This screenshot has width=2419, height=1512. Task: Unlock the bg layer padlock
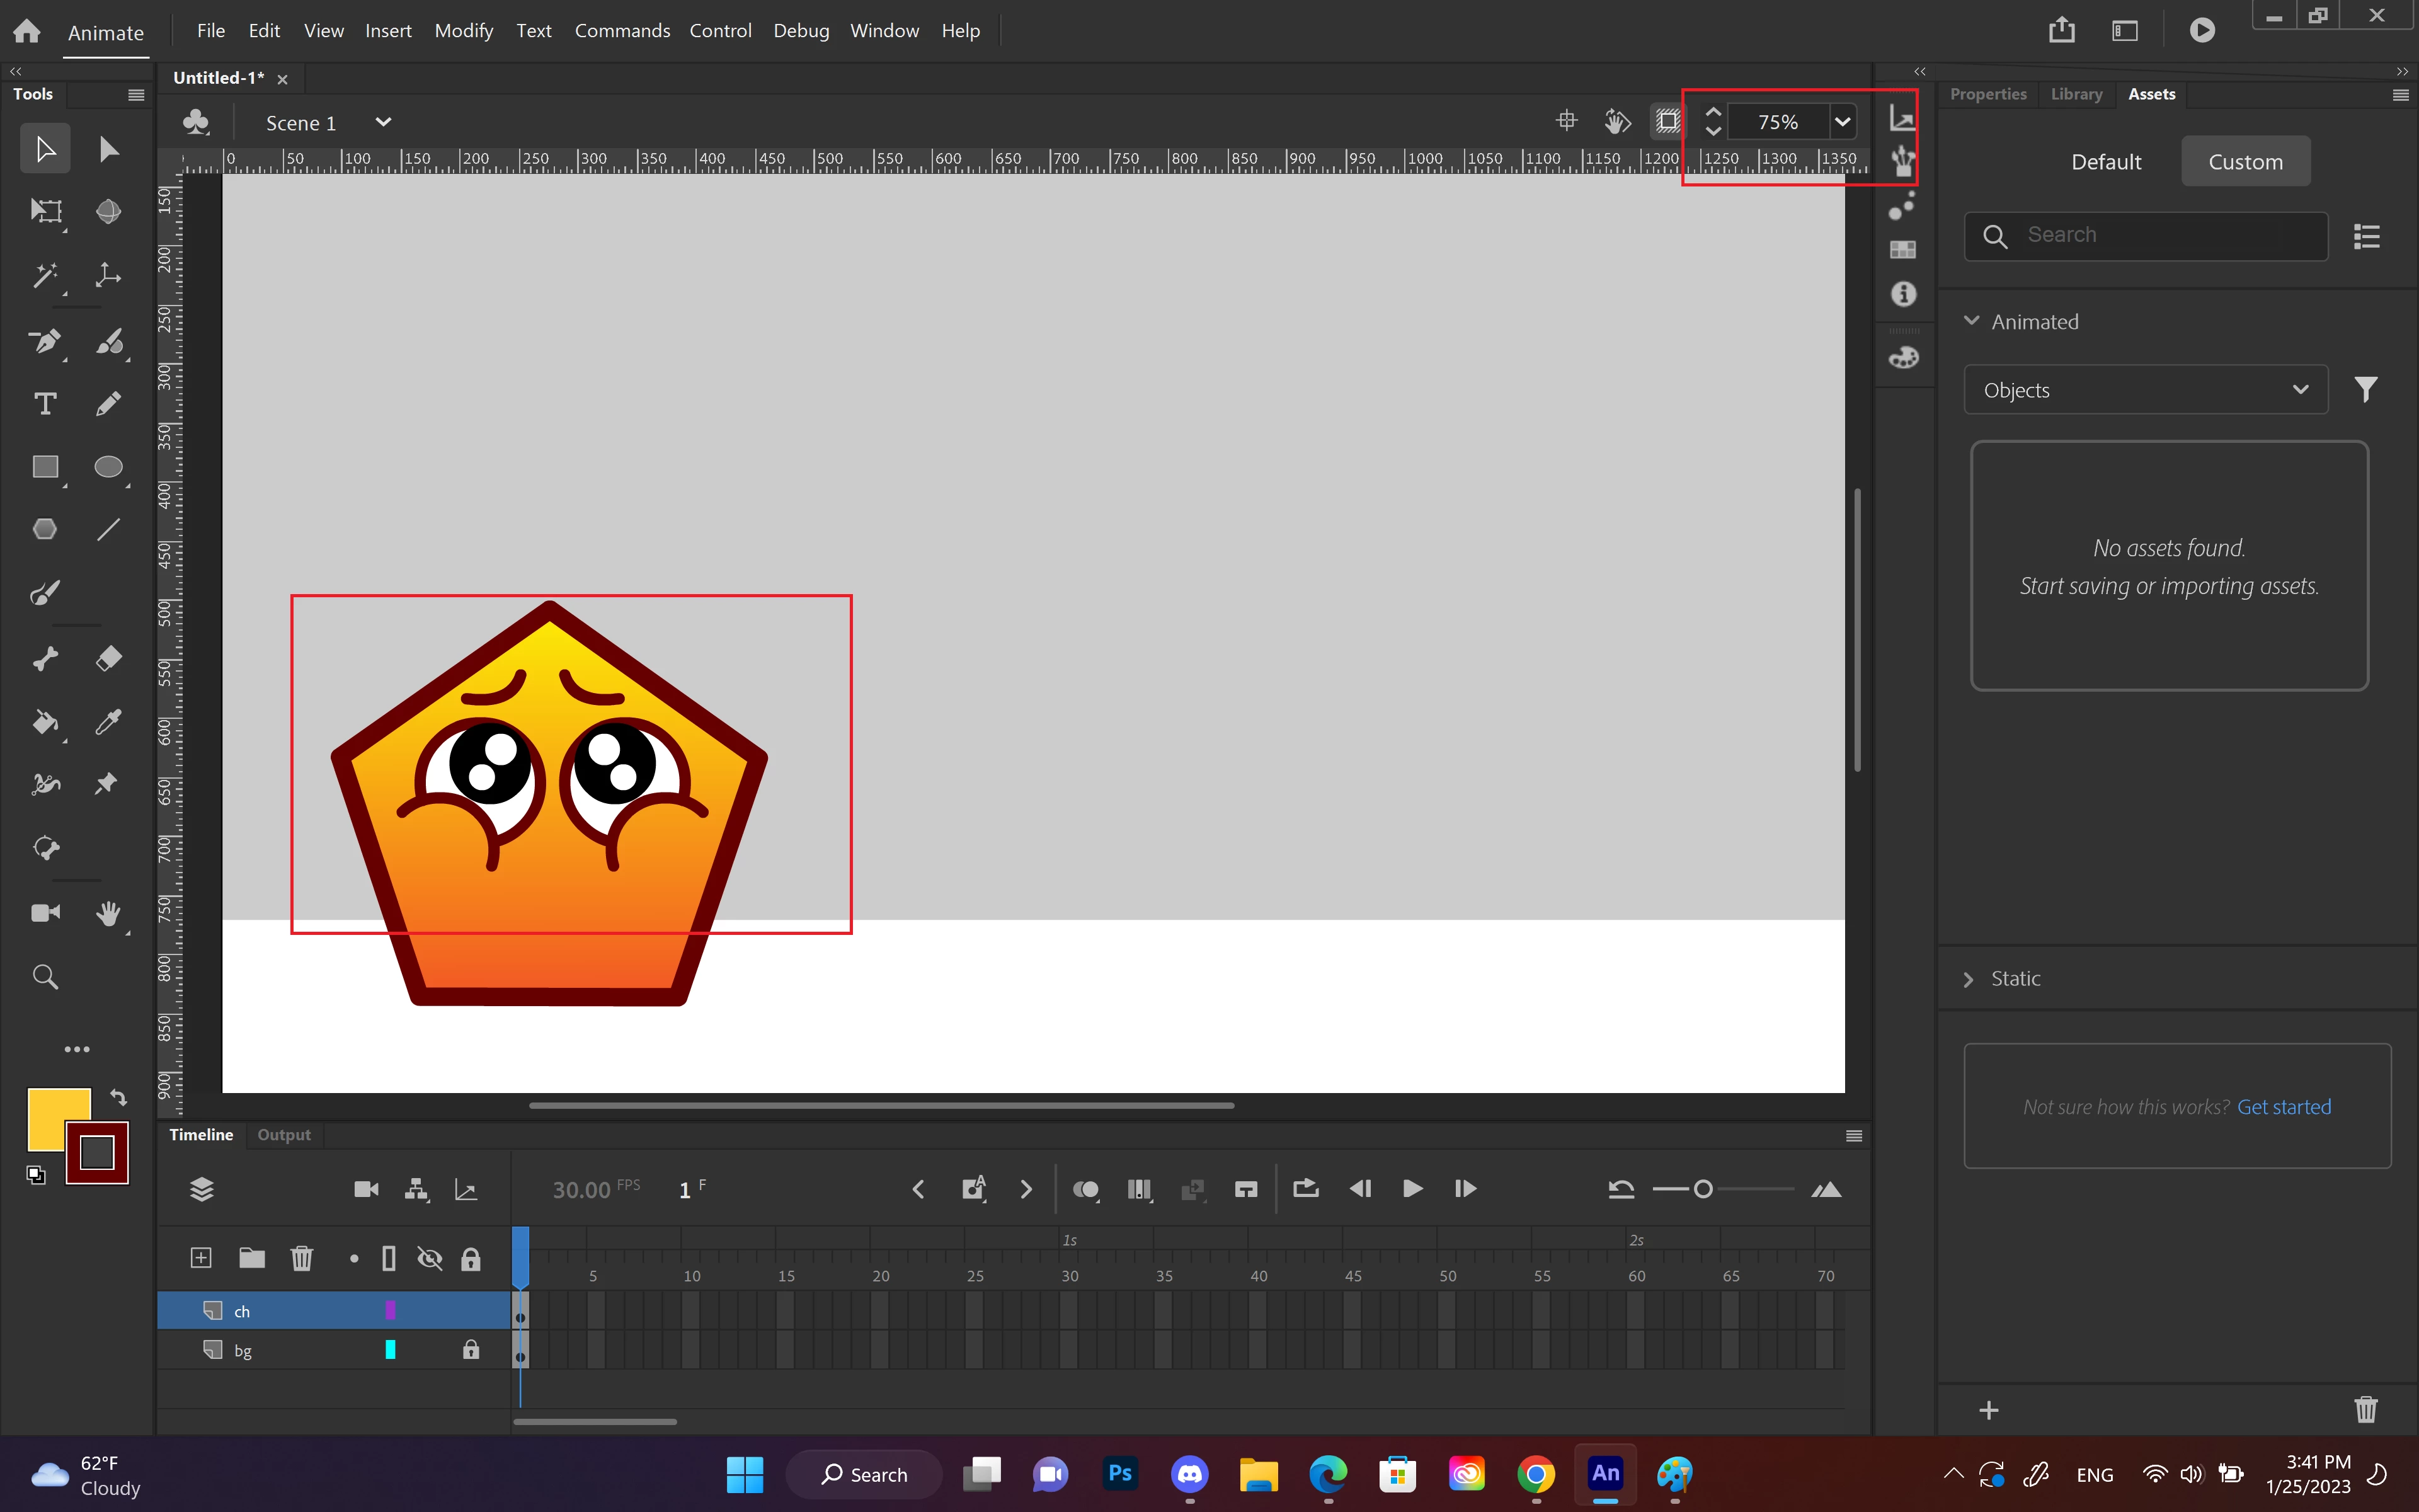pos(471,1351)
